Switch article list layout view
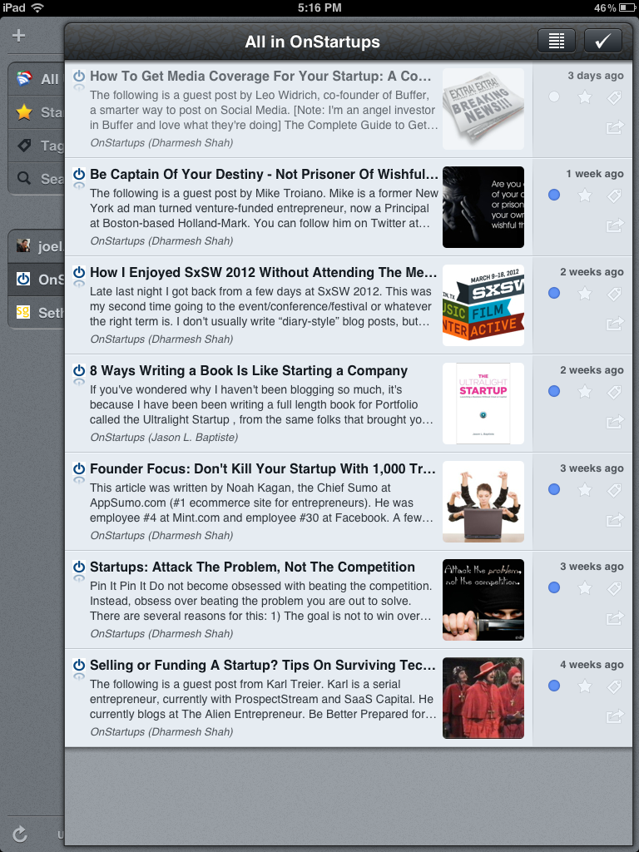The image size is (639, 852). (x=557, y=41)
